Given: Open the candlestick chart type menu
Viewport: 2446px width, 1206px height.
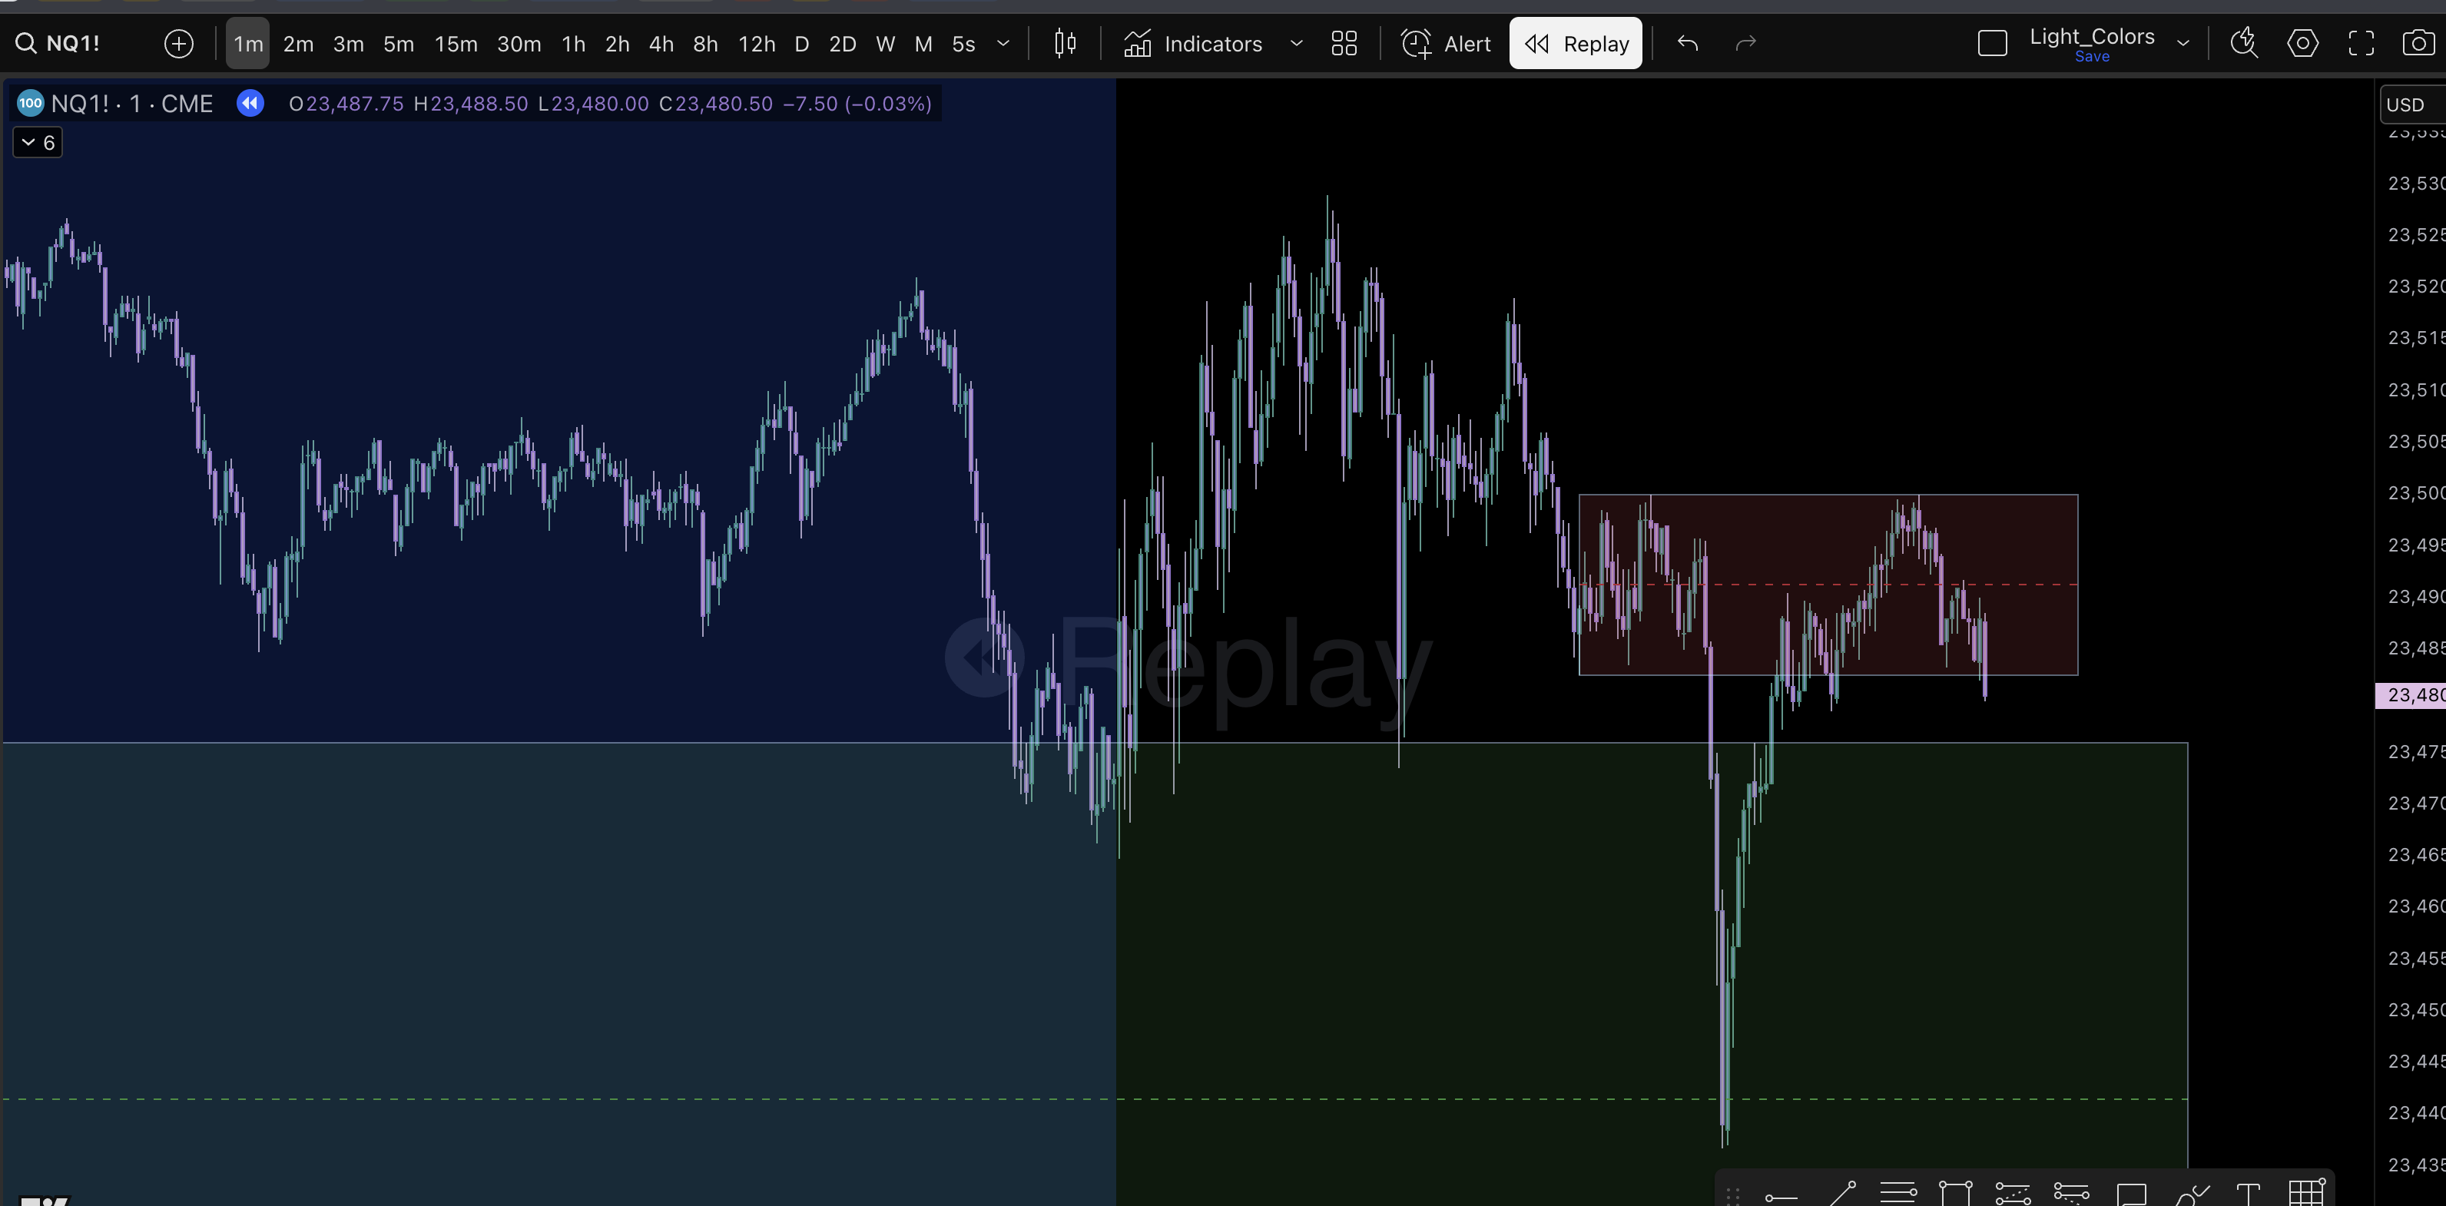Looking at the screenshot, I should [x=1066, y=44].
